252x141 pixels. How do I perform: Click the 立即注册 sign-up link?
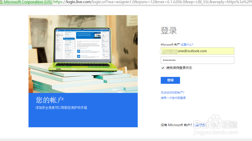coord(199,125)
